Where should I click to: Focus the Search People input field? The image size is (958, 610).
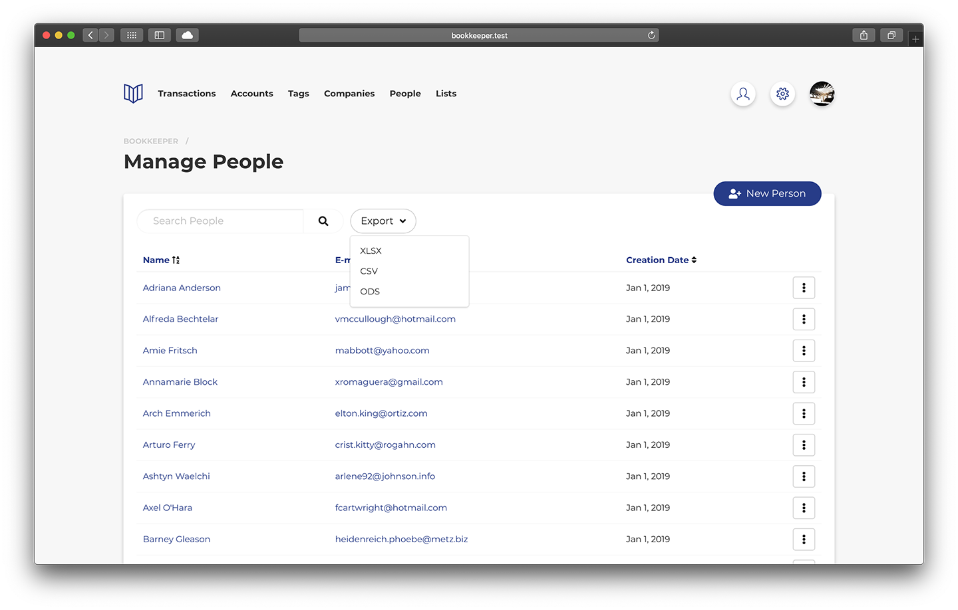[220, 221]
